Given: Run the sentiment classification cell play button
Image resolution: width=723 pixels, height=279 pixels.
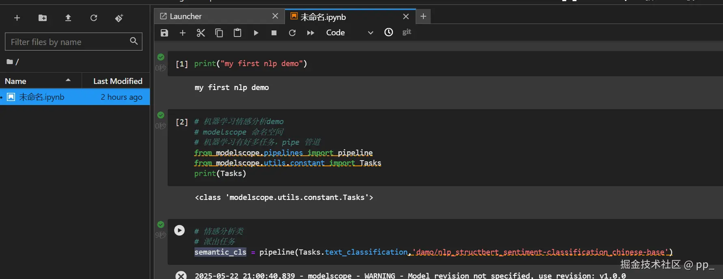Looking at the screenshot, I should [x=179, y=230].
